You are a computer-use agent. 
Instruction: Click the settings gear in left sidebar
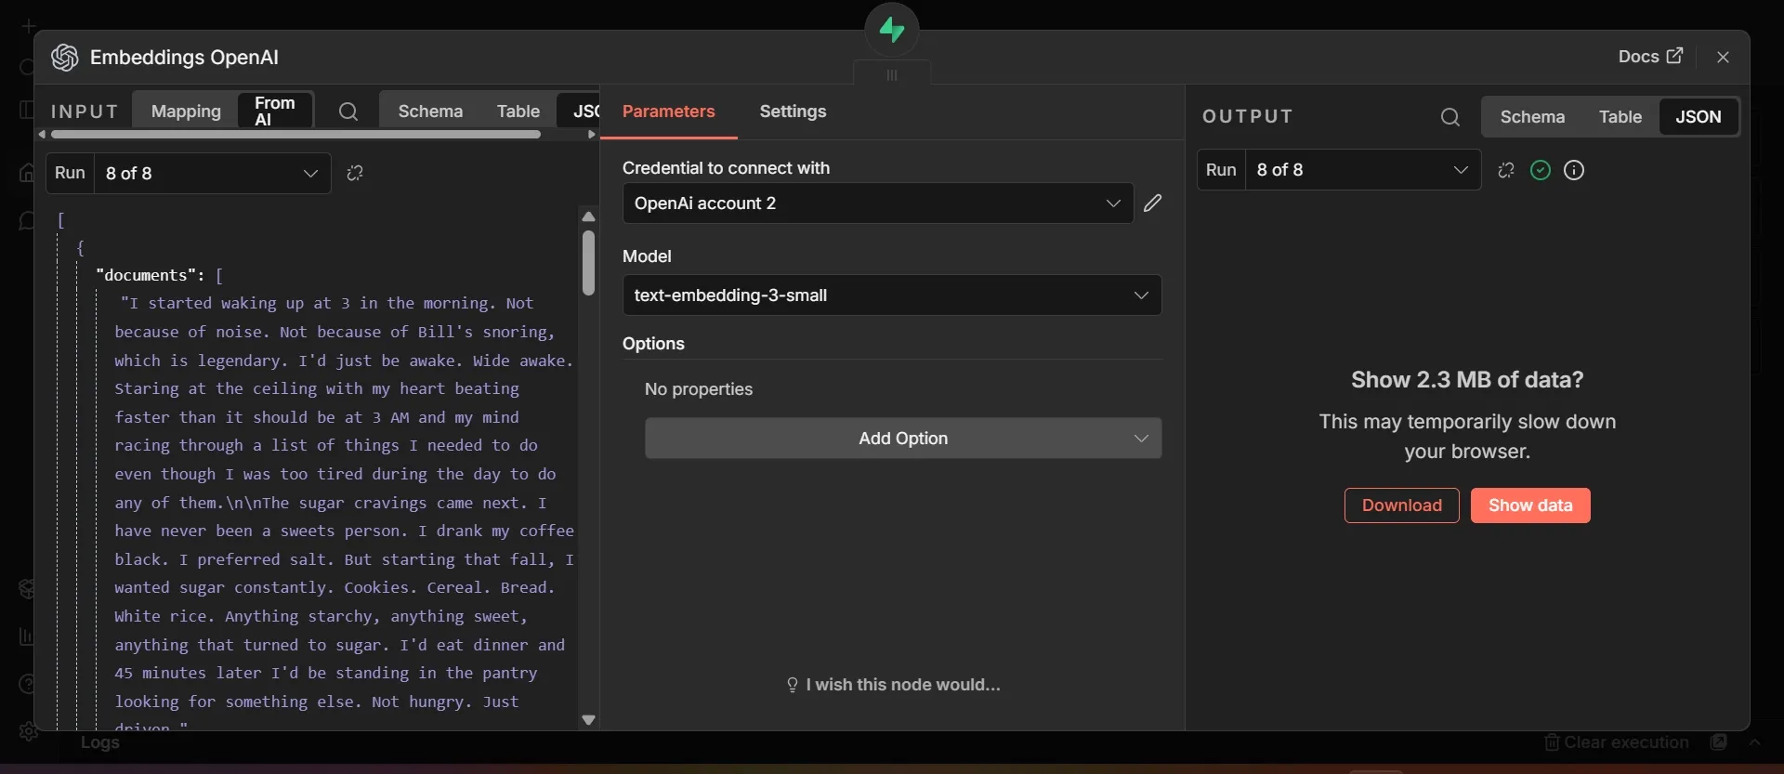28,732
